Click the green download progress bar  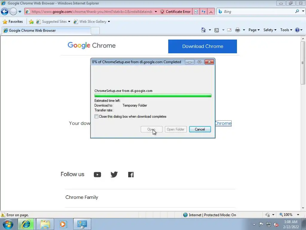(153, 96)
